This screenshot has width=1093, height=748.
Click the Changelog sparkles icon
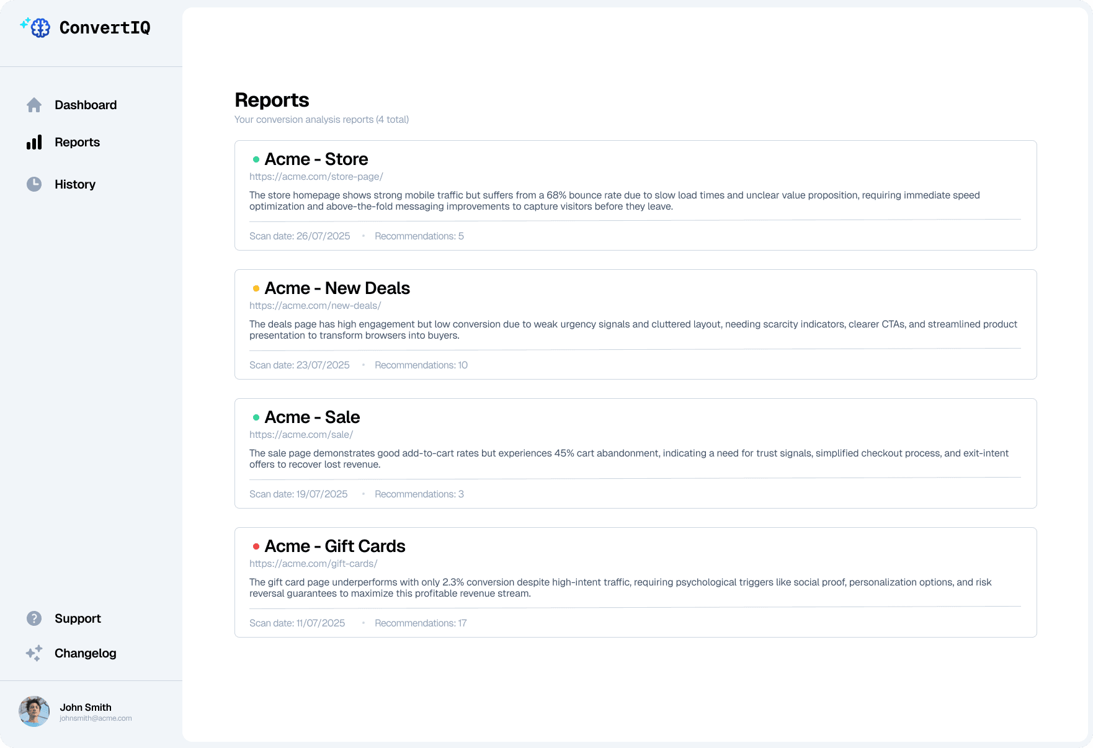pyautogui.click(x=34, y=653)
